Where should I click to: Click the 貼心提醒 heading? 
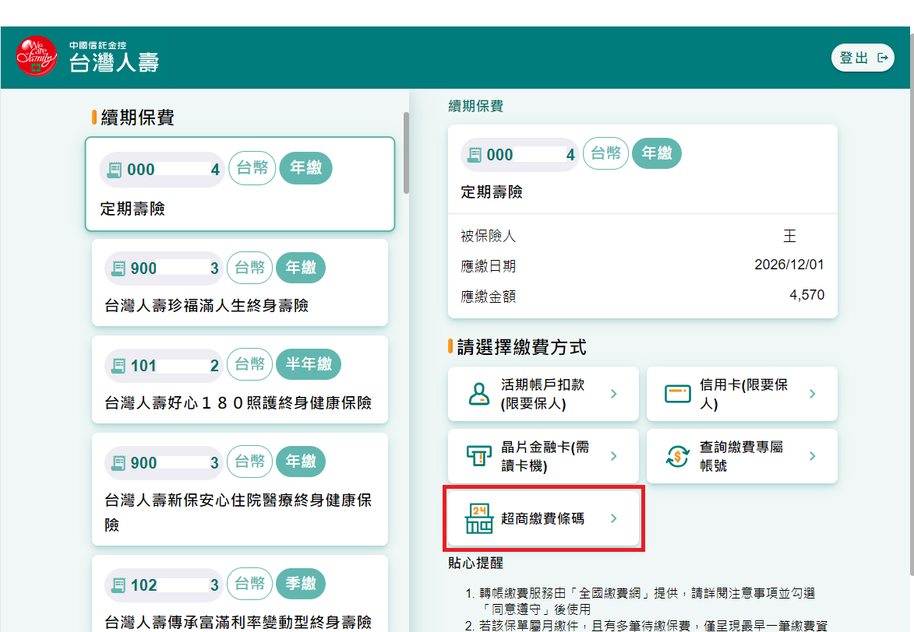pyautogui.click(x=475, y=564)
